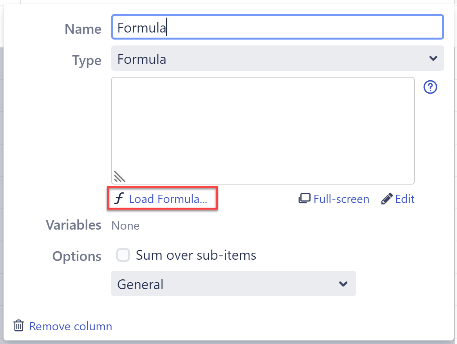
Task: Click the help question mark icon
Action: click(430, 87)
